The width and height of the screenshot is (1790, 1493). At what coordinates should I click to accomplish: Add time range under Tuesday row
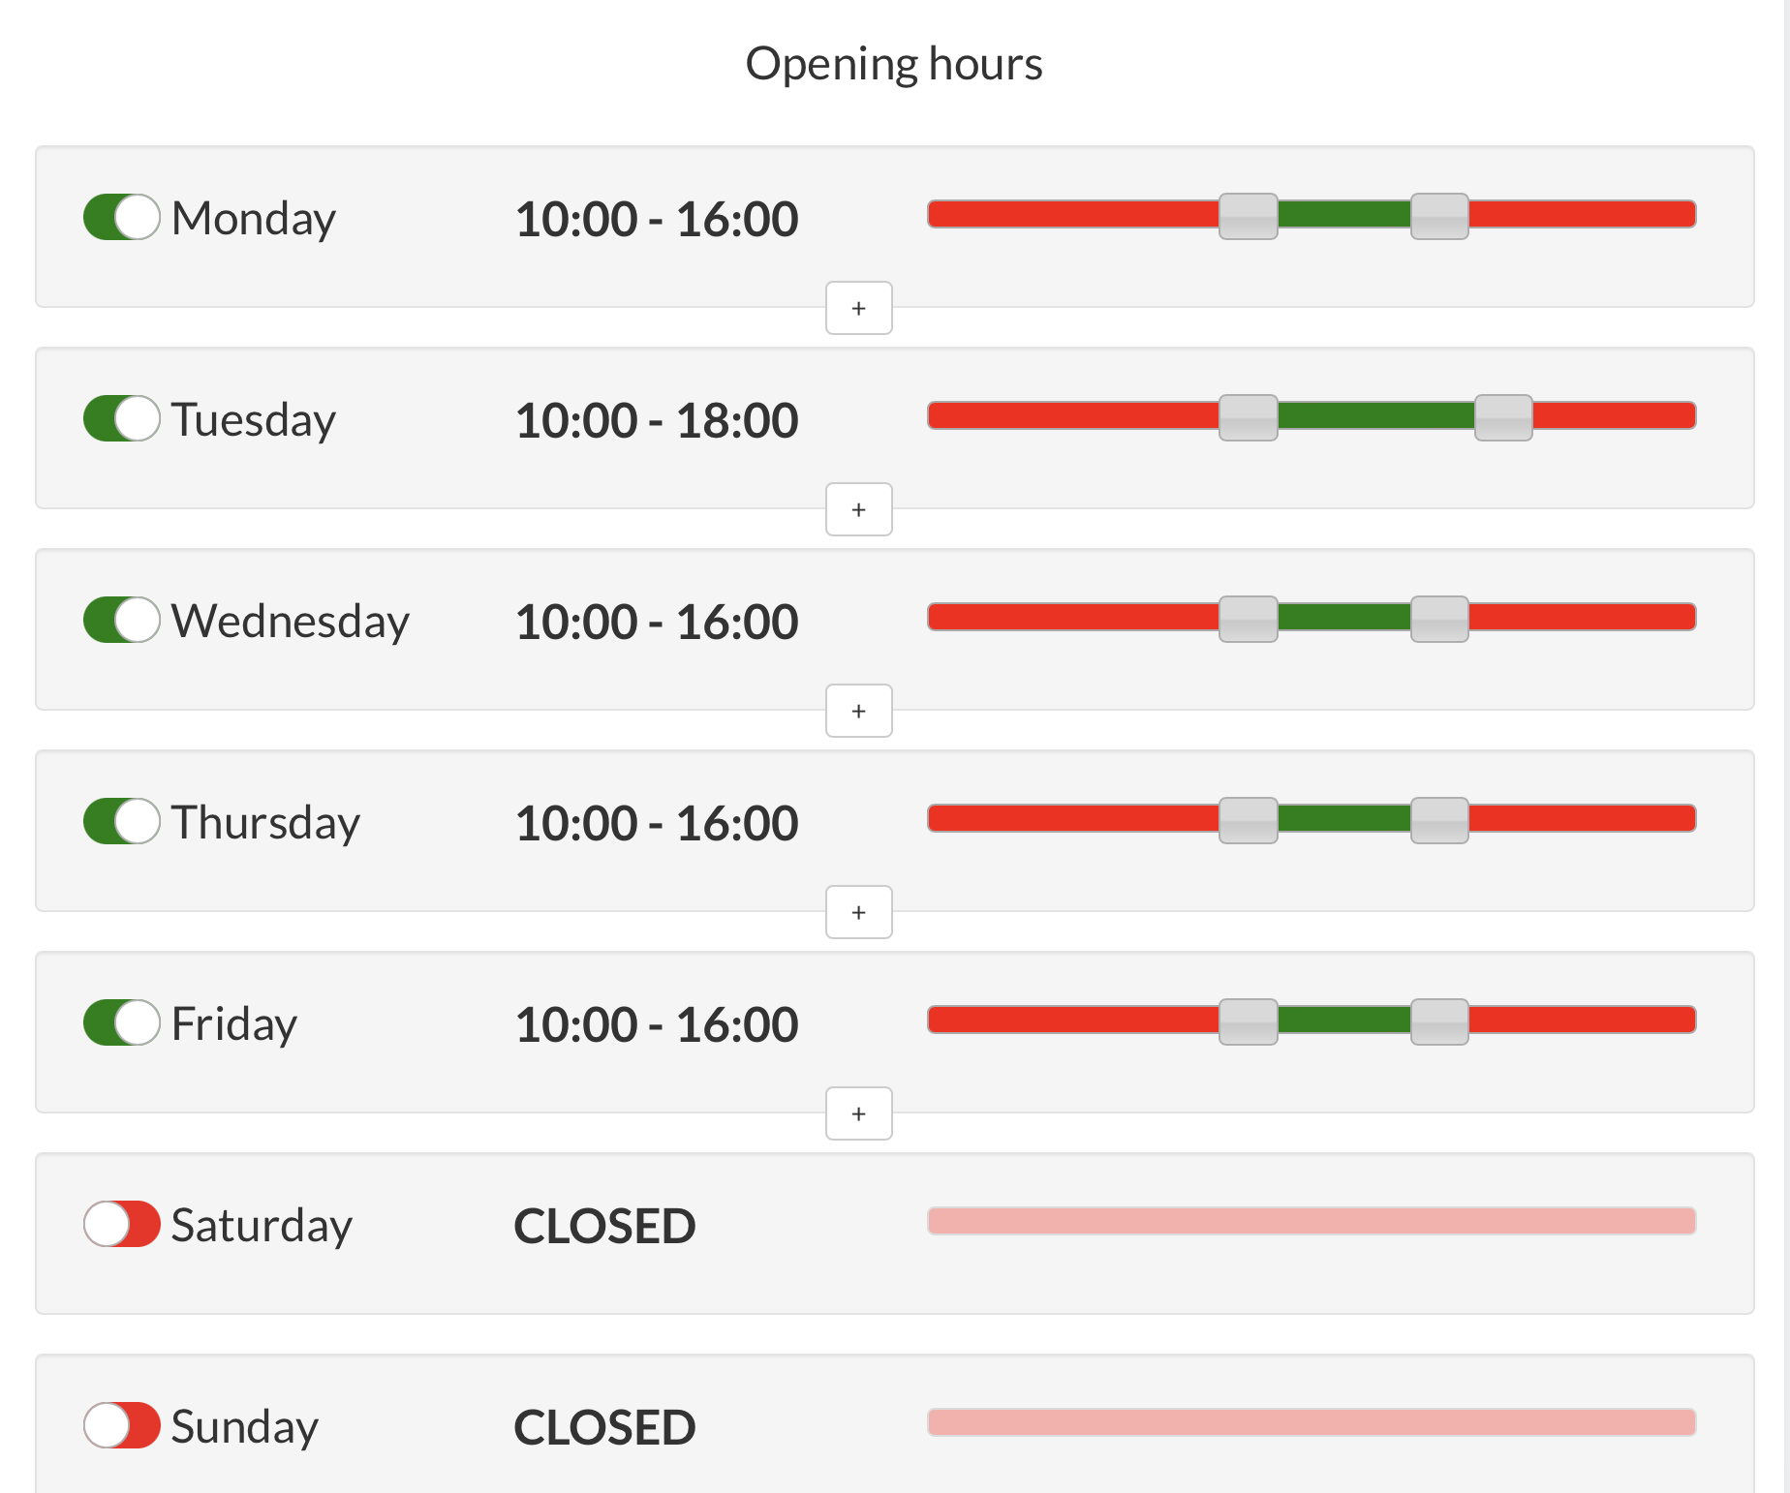[858, 509]
